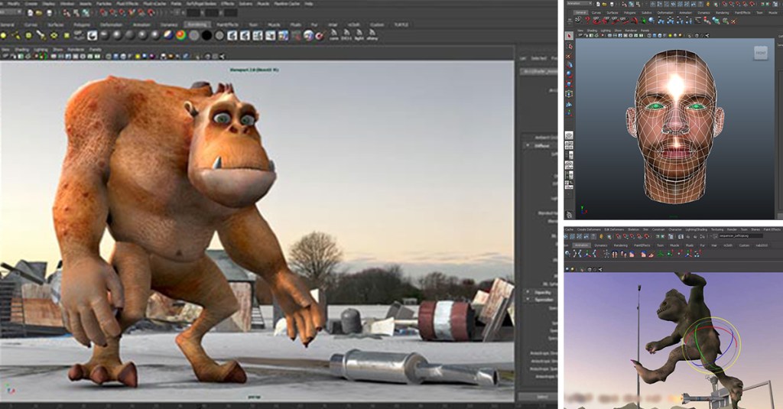
Task: Click red question mark icon on General shelf
Action: point(587,20)
